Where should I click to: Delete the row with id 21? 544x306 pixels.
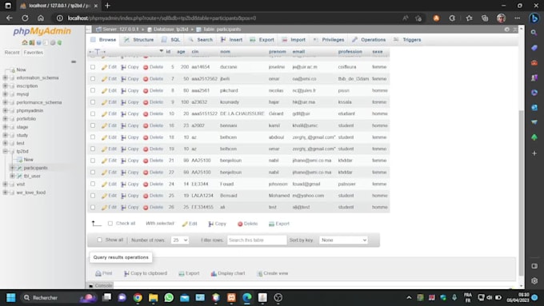[153, 161]
